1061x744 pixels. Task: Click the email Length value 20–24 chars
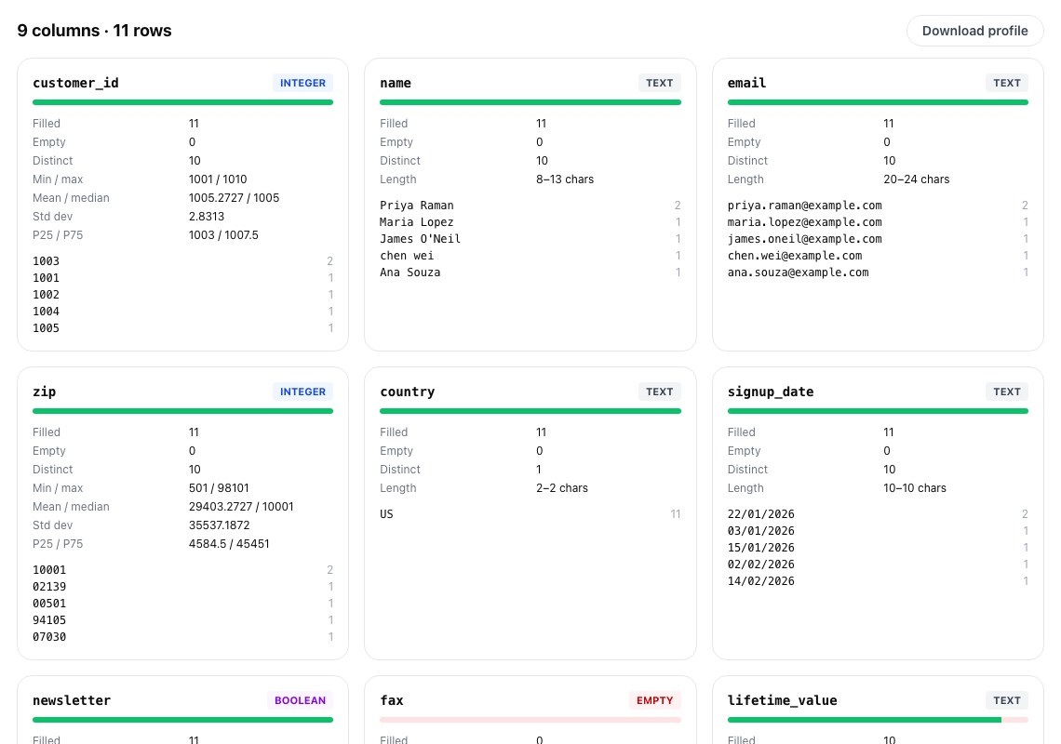coord(916,179)
